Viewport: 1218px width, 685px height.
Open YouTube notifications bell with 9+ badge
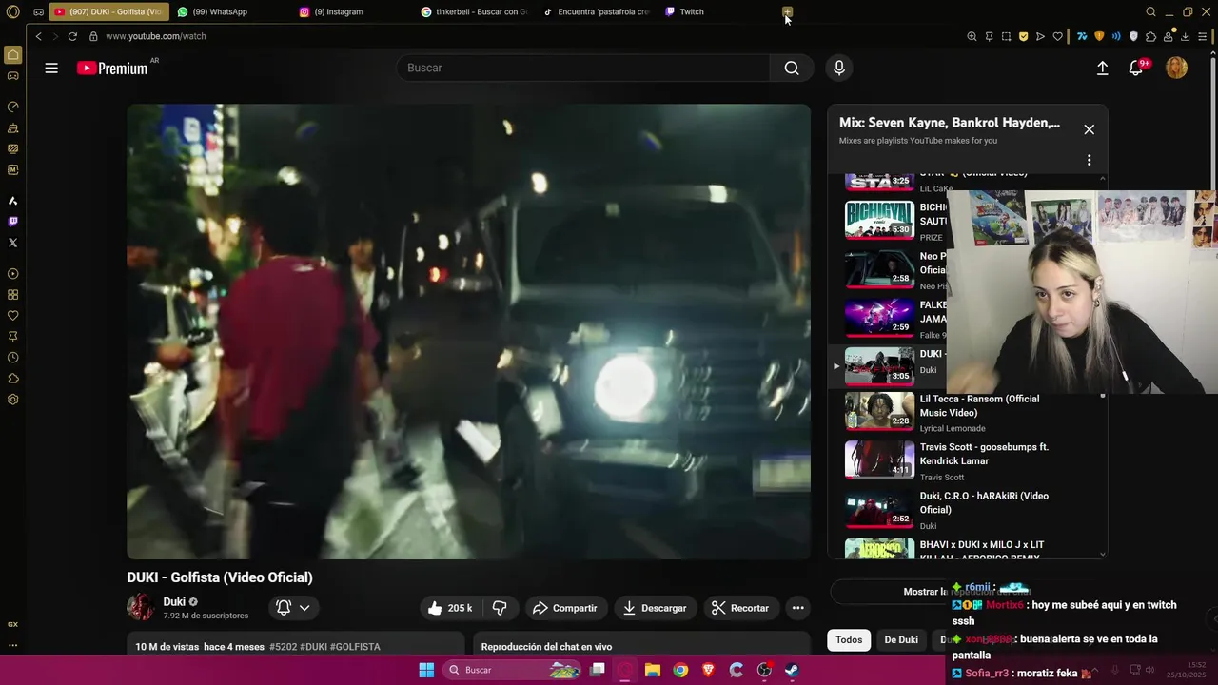click(x=1136, y=68)
